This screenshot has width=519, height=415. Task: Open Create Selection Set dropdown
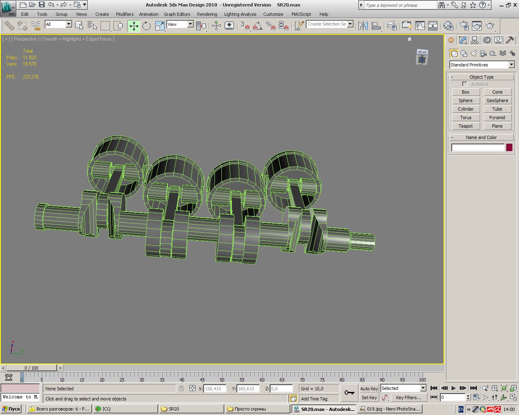(x=350, y=24)
